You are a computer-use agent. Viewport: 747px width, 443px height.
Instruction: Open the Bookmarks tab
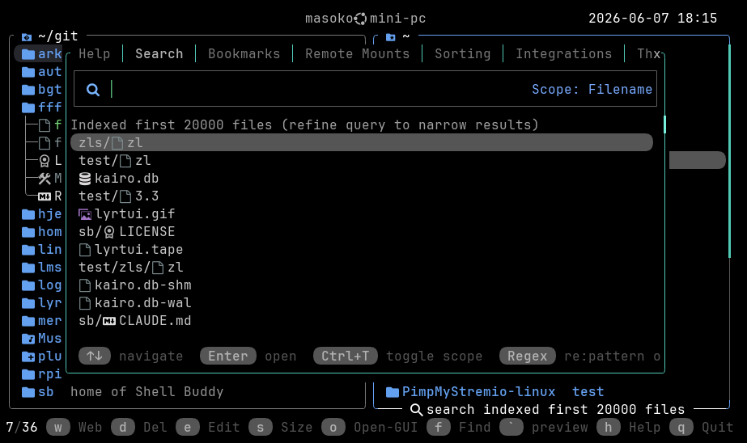coord(244,54)
